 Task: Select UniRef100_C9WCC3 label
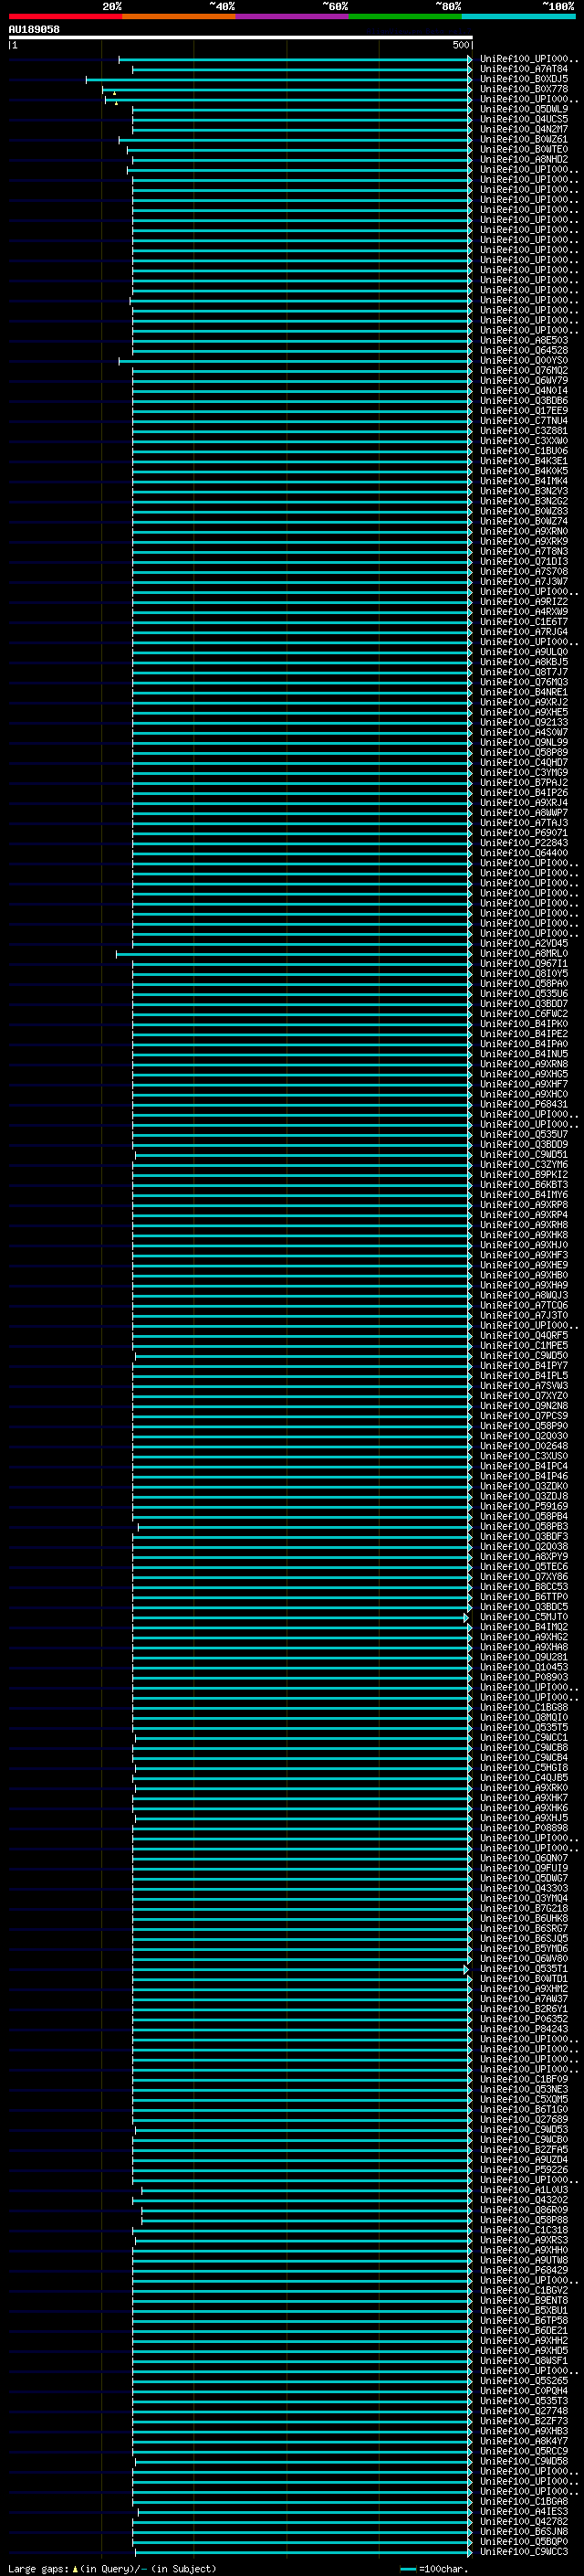coord(524,2551)
